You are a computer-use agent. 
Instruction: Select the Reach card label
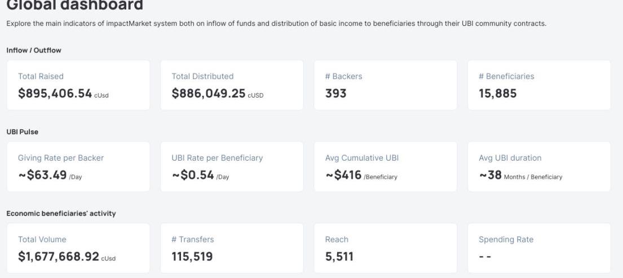(337, 239)
